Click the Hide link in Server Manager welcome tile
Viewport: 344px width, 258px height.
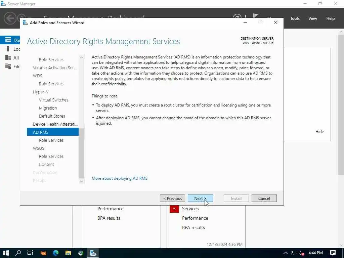coord(319,132)
